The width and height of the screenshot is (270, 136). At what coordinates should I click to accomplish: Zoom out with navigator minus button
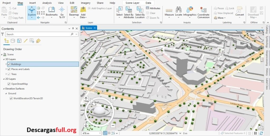pos(113,125)
